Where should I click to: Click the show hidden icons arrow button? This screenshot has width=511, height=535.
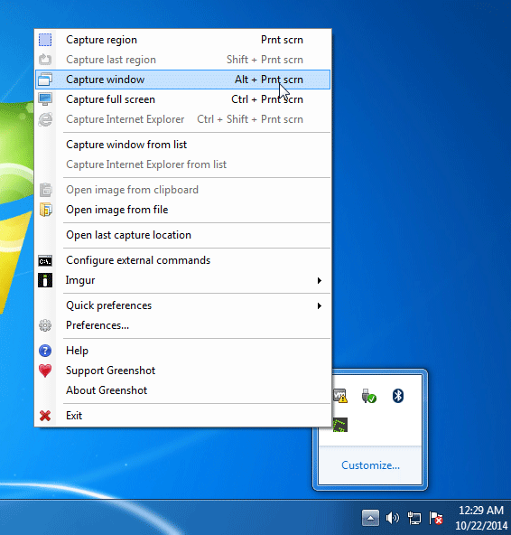pos(370,519)
